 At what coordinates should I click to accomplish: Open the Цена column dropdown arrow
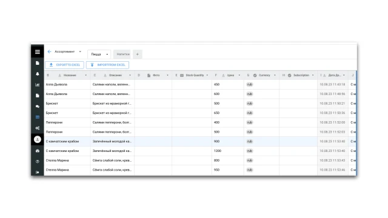[239, 75]
